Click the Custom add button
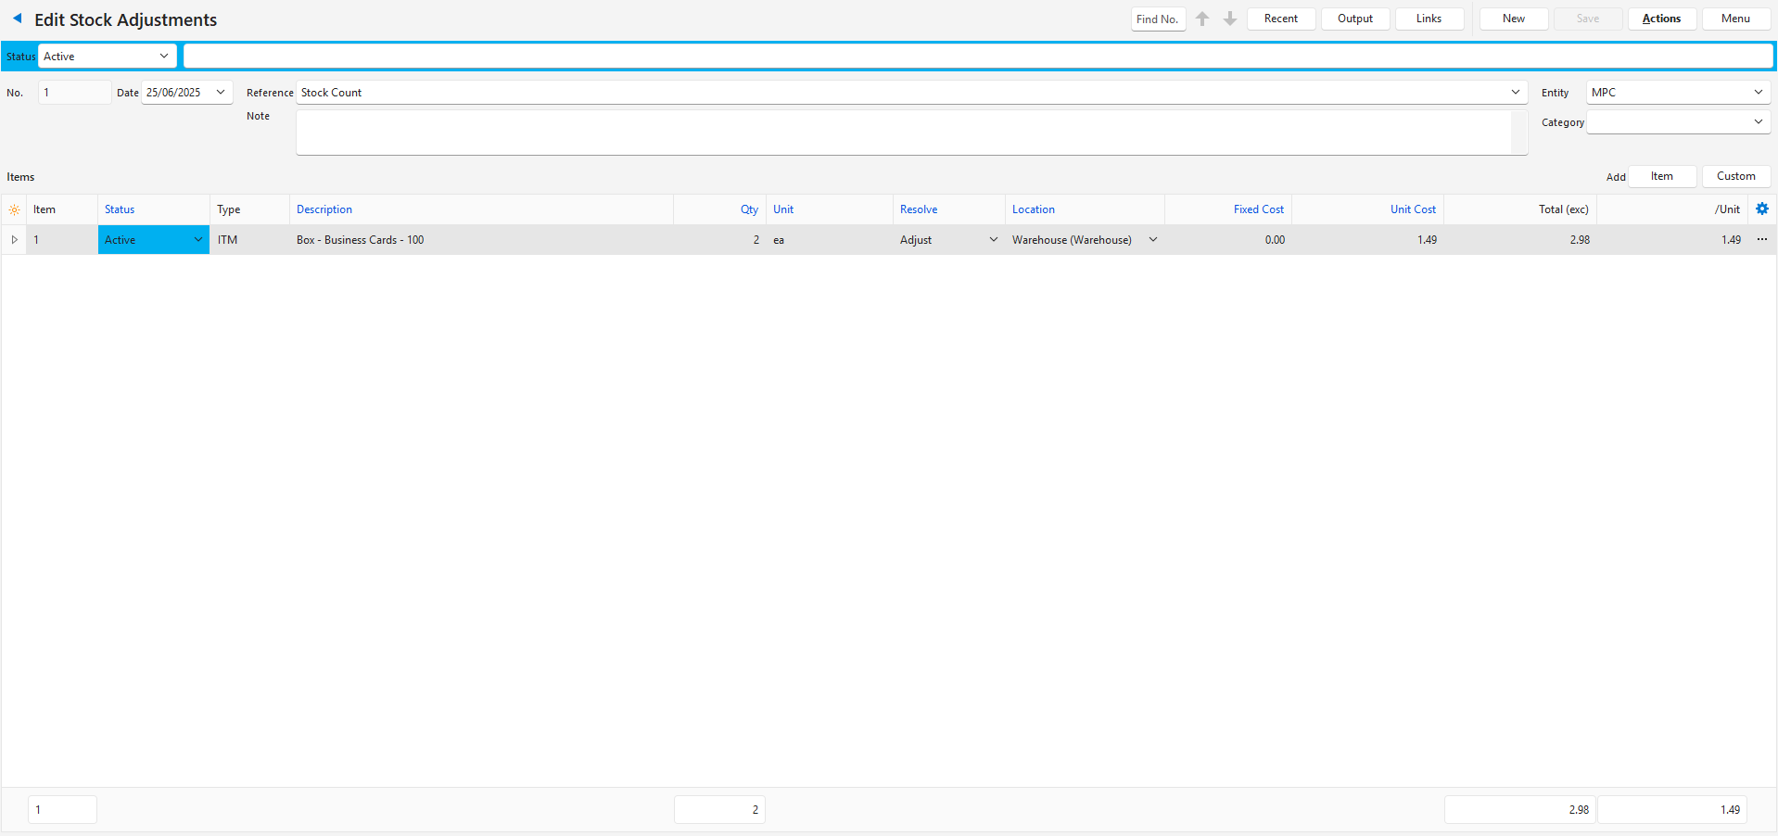1778x836 pixels. [x=1735, y=176]
